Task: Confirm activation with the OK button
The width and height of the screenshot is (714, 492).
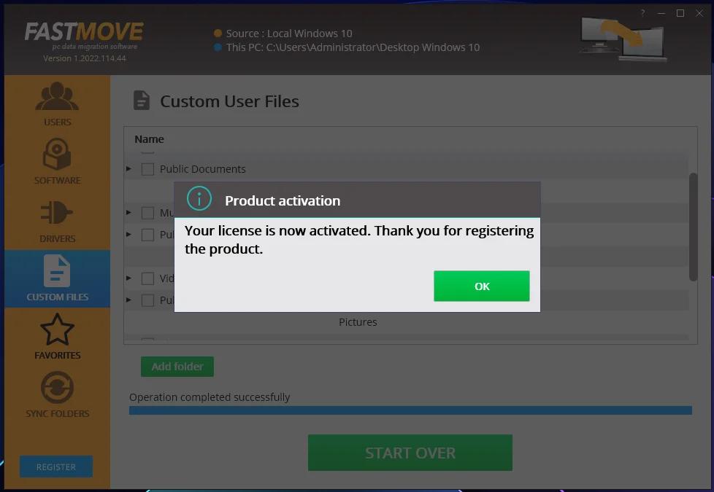Action: tap(481, 286)
